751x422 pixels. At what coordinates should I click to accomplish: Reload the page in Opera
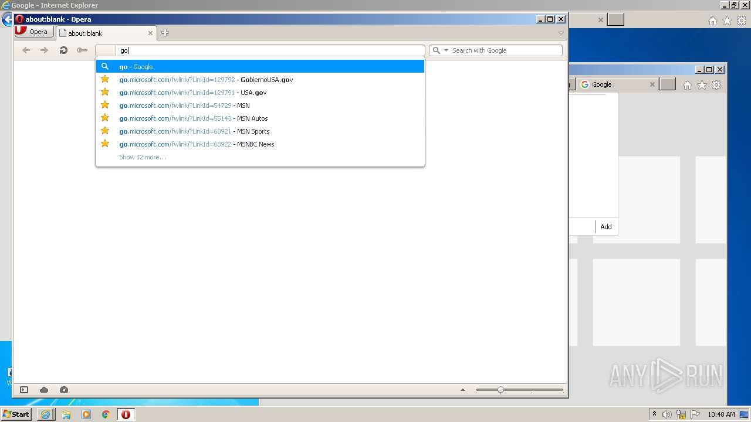pyautogui.click(x=63, y=50)
